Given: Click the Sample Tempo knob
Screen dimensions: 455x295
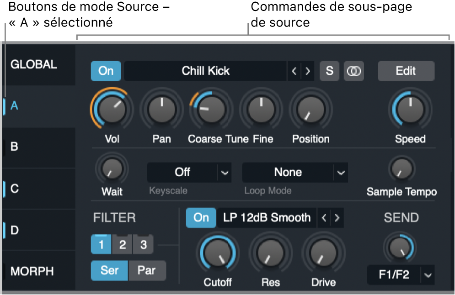Looking at the screenshot, I should coord(402,169).
